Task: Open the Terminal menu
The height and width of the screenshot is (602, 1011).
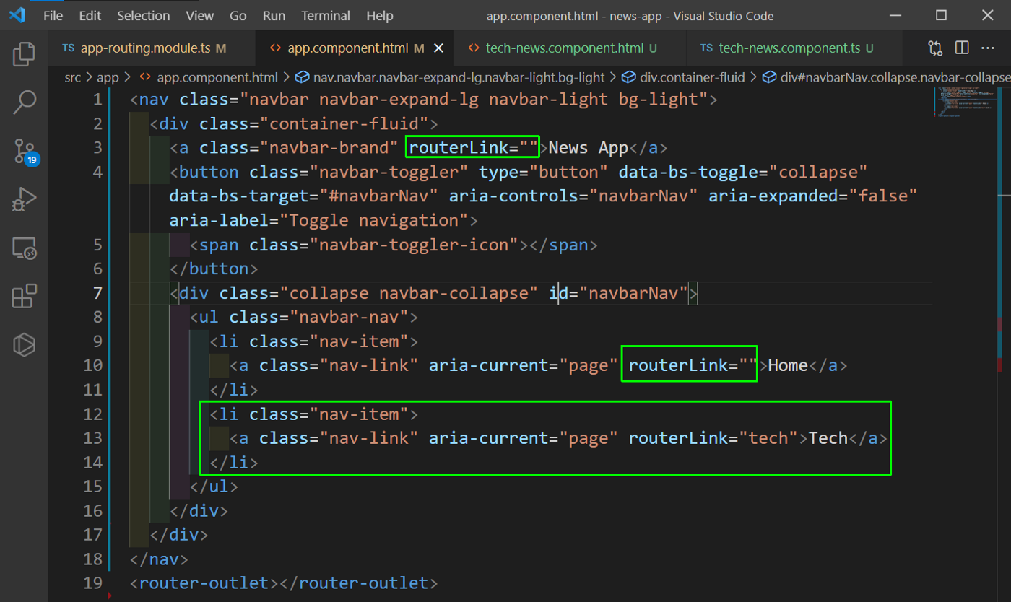Action: pyautogui.click(x=327, y=15)
